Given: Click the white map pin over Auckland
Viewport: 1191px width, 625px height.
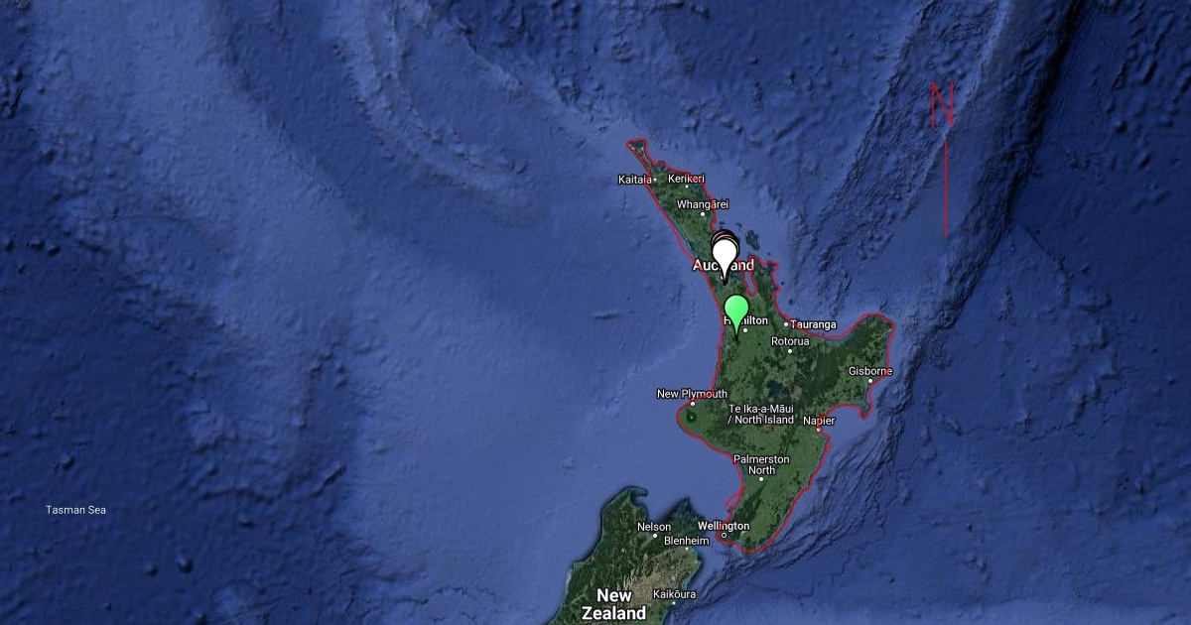Looking at the screenshot, I should coord(726,257).
